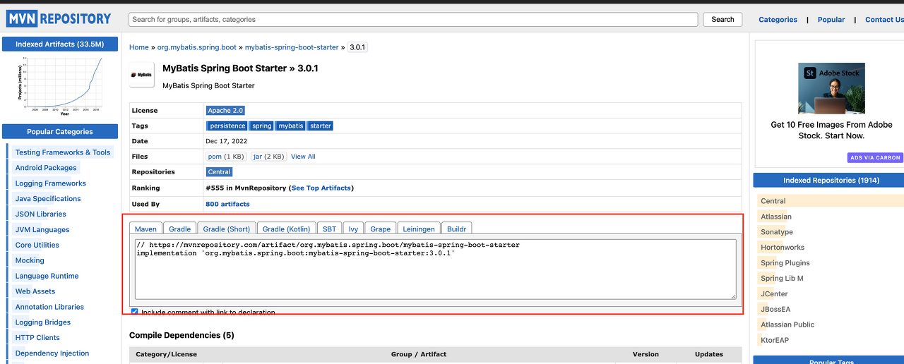Open JSON Libraries category
The width and height of the screenshot is (904, 364).
(x=41, y=214)
